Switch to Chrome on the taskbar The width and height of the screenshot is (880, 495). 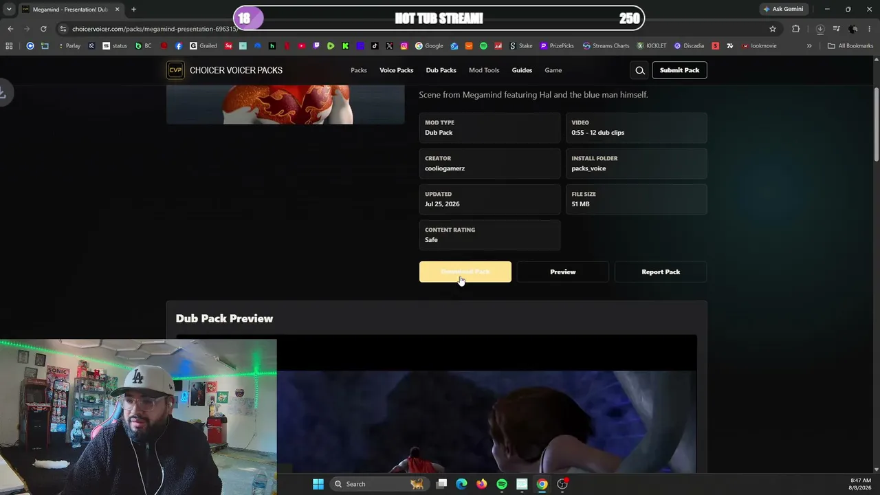(x=542, y=484)
